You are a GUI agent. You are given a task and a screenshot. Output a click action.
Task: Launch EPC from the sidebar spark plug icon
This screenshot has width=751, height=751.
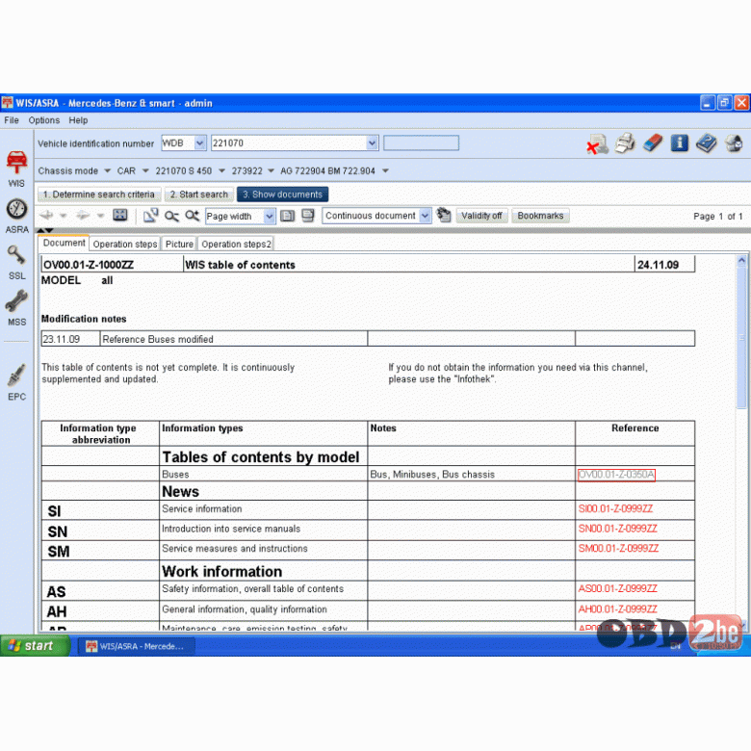click(x=16, y=382)
